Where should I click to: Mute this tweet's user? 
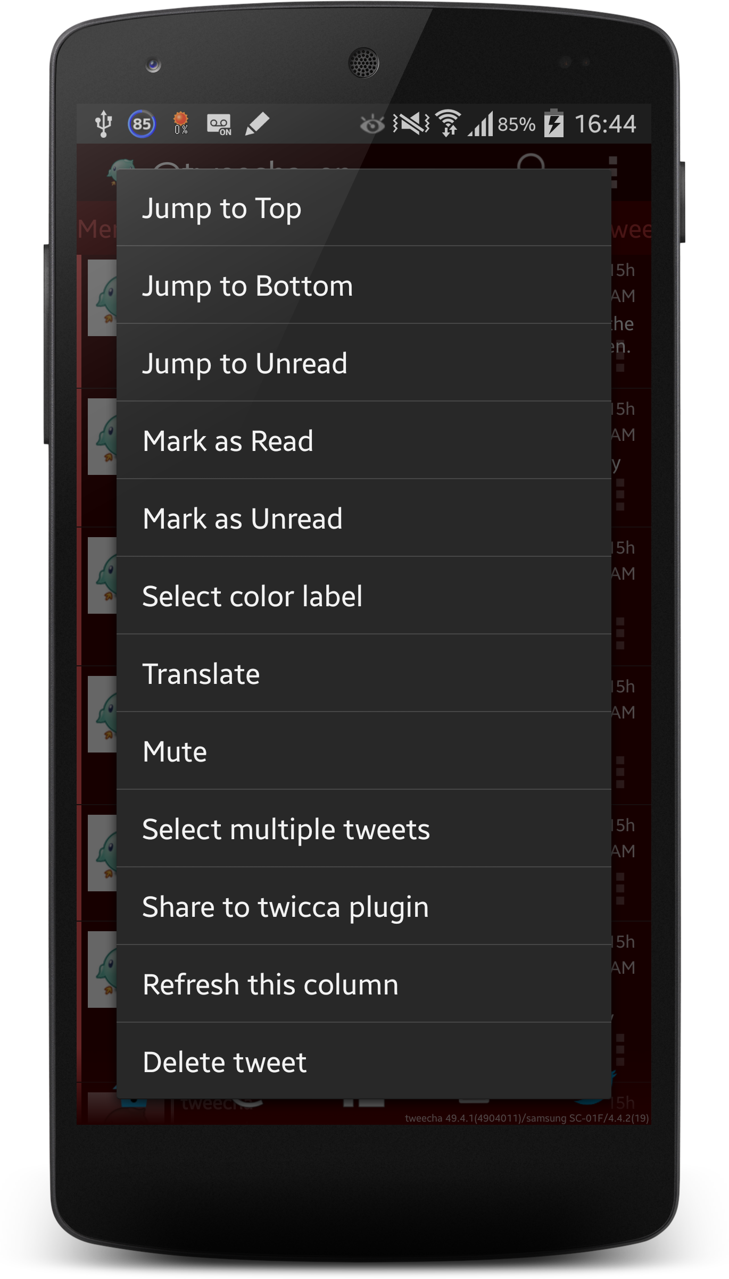tap(363, 751)
